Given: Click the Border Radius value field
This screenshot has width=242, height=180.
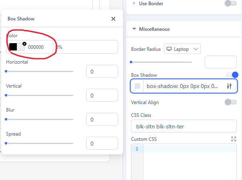Looking at the screenshot, I should [220, 62].
